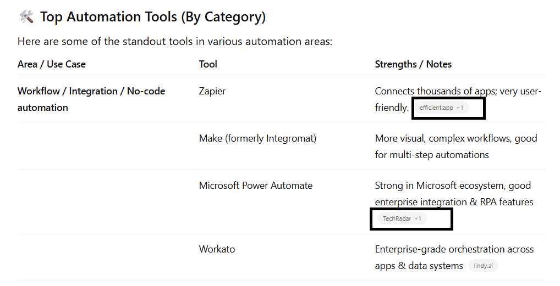Select the Workato tool cell
Viewport: 560px width, 286px height.
tap(217, 249)
